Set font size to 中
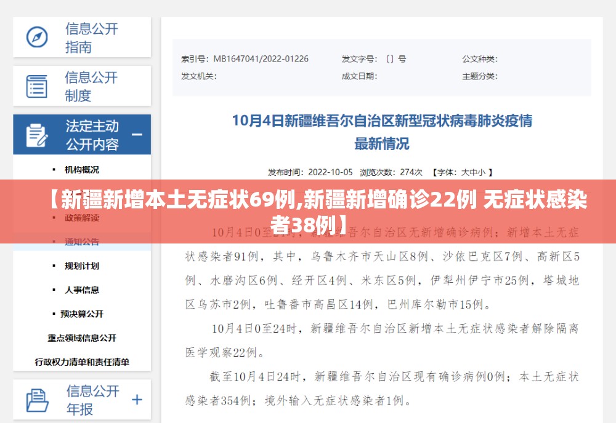The image size is (616, 423). (x=473, y=172)
